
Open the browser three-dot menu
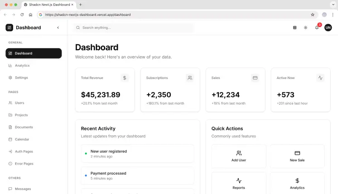click(x=333, y=14)
